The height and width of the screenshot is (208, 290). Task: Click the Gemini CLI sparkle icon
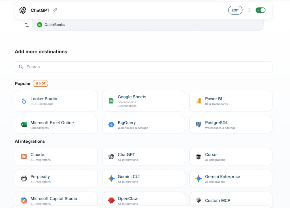[x=111, y=178]
